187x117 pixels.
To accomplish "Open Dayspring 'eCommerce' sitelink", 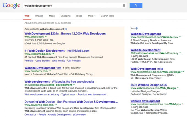I will [79, 115].
